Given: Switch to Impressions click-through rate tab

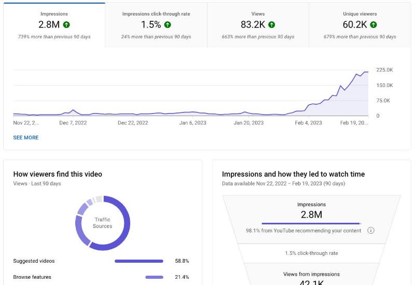Looking at the screenshot, I should [x=156, y=25].
